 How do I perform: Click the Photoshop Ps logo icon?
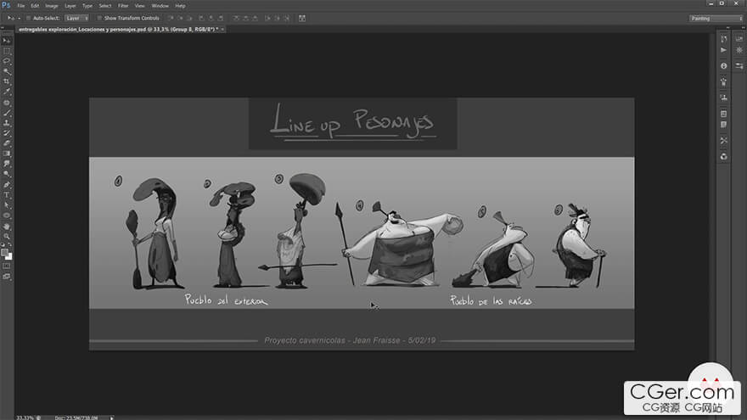point(6,5)
